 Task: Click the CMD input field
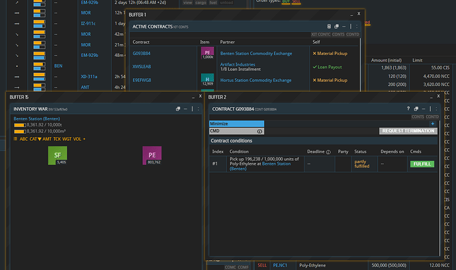(236, 131)
